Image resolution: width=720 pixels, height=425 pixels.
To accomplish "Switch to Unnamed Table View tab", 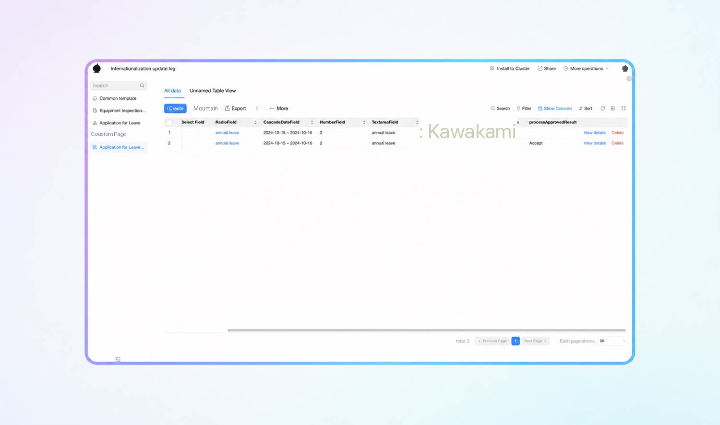I will [213, 91].
